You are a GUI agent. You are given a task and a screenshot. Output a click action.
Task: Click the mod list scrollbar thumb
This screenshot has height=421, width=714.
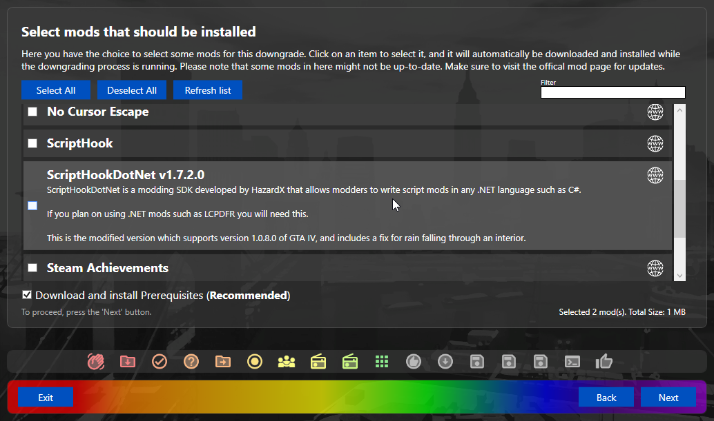pos(680,209)
